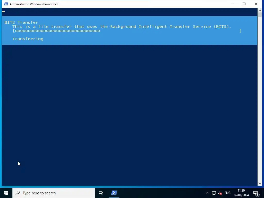Click the scrollbar down arrow in PowerShell
264x198 pixels.
(259, 183)
